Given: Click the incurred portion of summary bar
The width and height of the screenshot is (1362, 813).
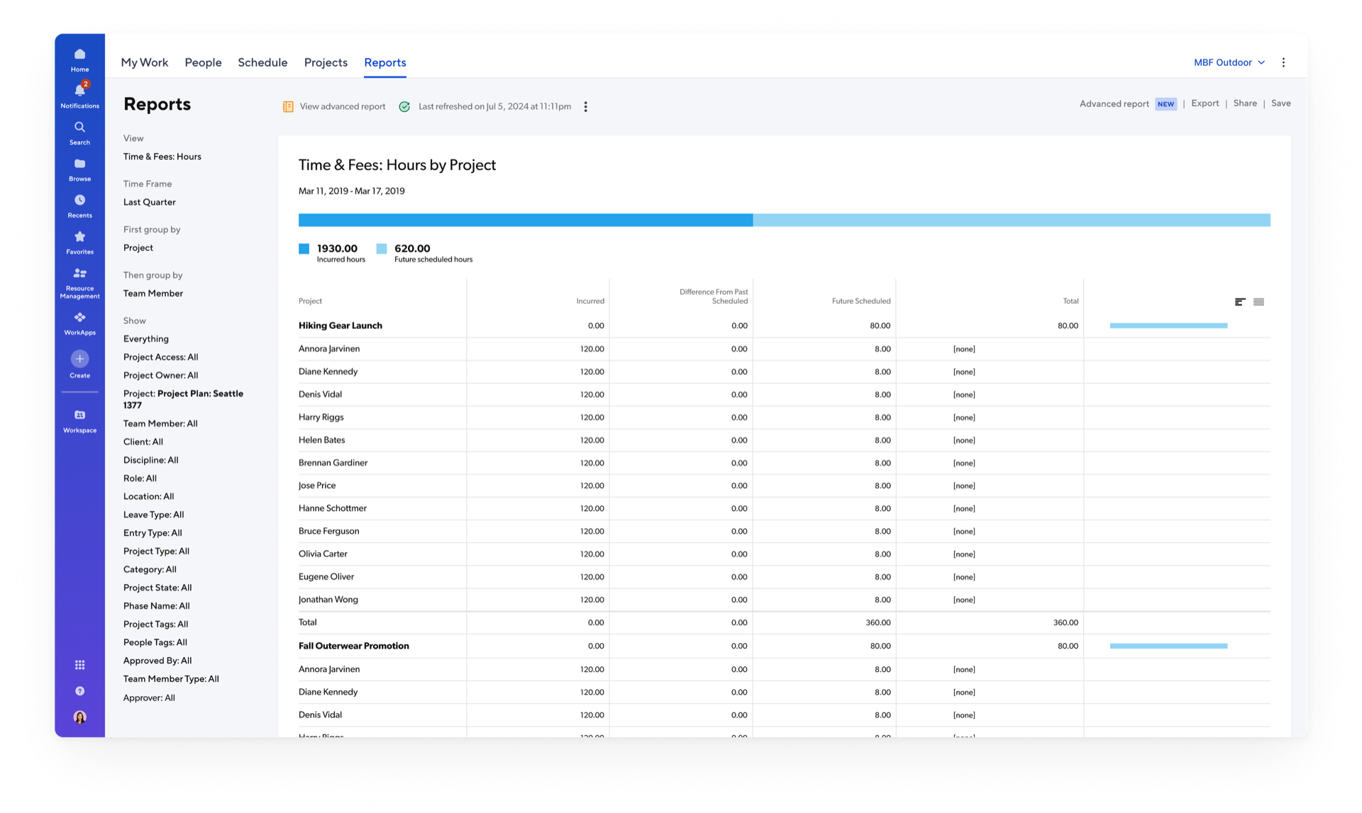Looking at the screenshot, I should tap(526, 220).
